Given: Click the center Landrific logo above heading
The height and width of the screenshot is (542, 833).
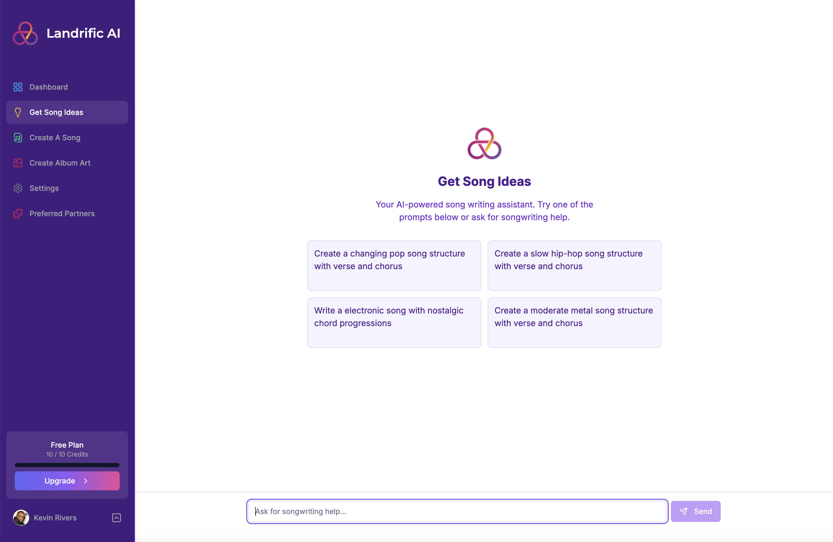Looking at the screenshot, I should [x=485, y=143].
